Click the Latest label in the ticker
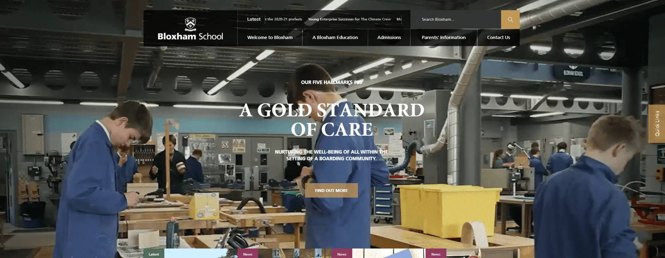Screen dimensions: 665x258 tap(254, 19)
